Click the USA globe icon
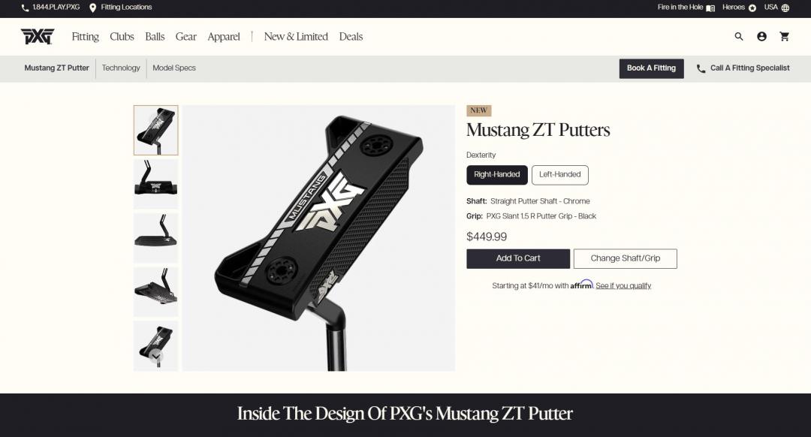The image size is (811, 437). pos(785,8)
